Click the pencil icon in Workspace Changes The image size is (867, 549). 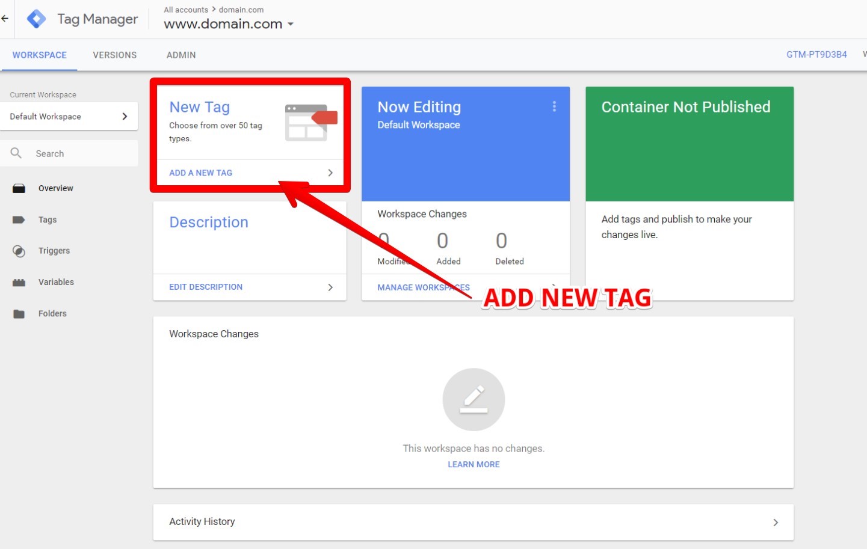tap(474, 399)
